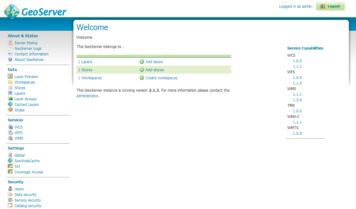Image resolution: width=356 pixels, height=209 pixels.
Task: Open WMTS 1.0.0 capabilities link
Action: click(297, 133)
